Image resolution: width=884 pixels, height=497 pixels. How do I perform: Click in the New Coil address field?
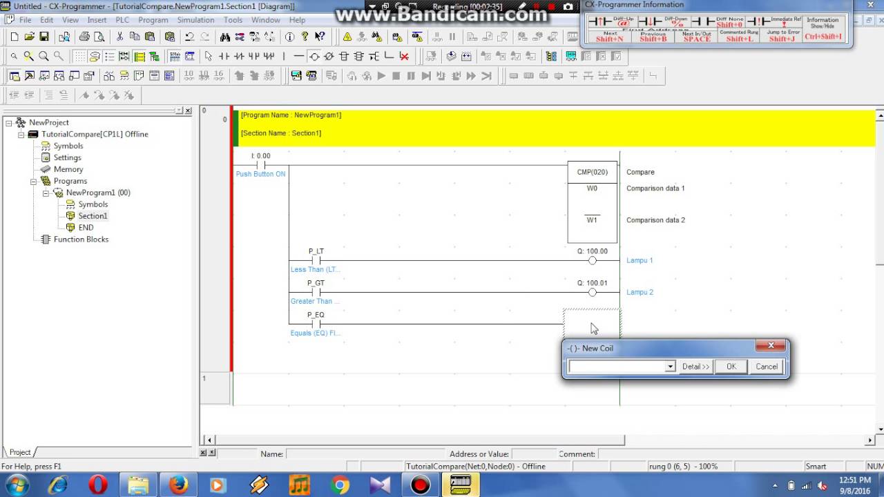coord(616,367)
